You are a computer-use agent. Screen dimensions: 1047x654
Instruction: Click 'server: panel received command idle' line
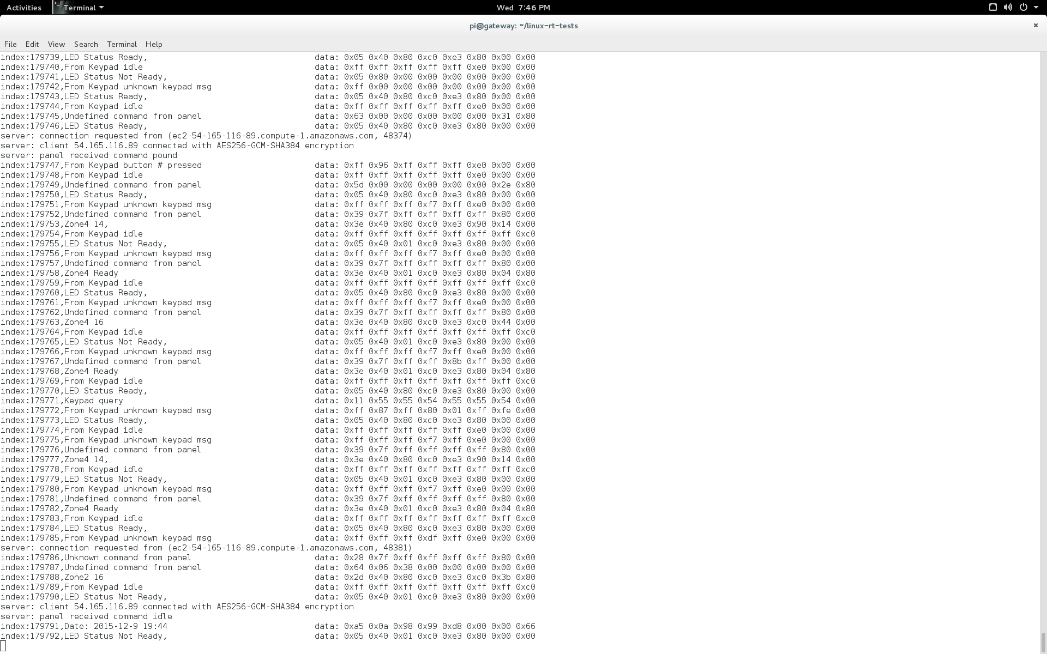[x=86, y=616]
